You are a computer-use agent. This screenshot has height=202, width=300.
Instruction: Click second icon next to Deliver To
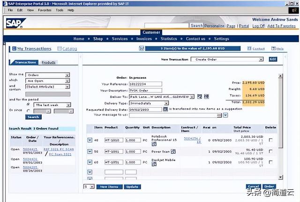click(206, 97)
